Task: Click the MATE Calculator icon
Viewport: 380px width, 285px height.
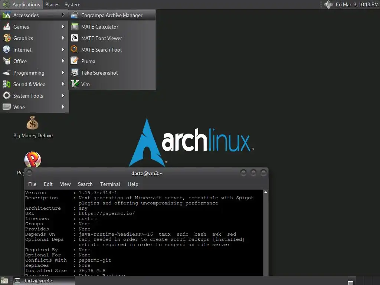Action: 74,27
